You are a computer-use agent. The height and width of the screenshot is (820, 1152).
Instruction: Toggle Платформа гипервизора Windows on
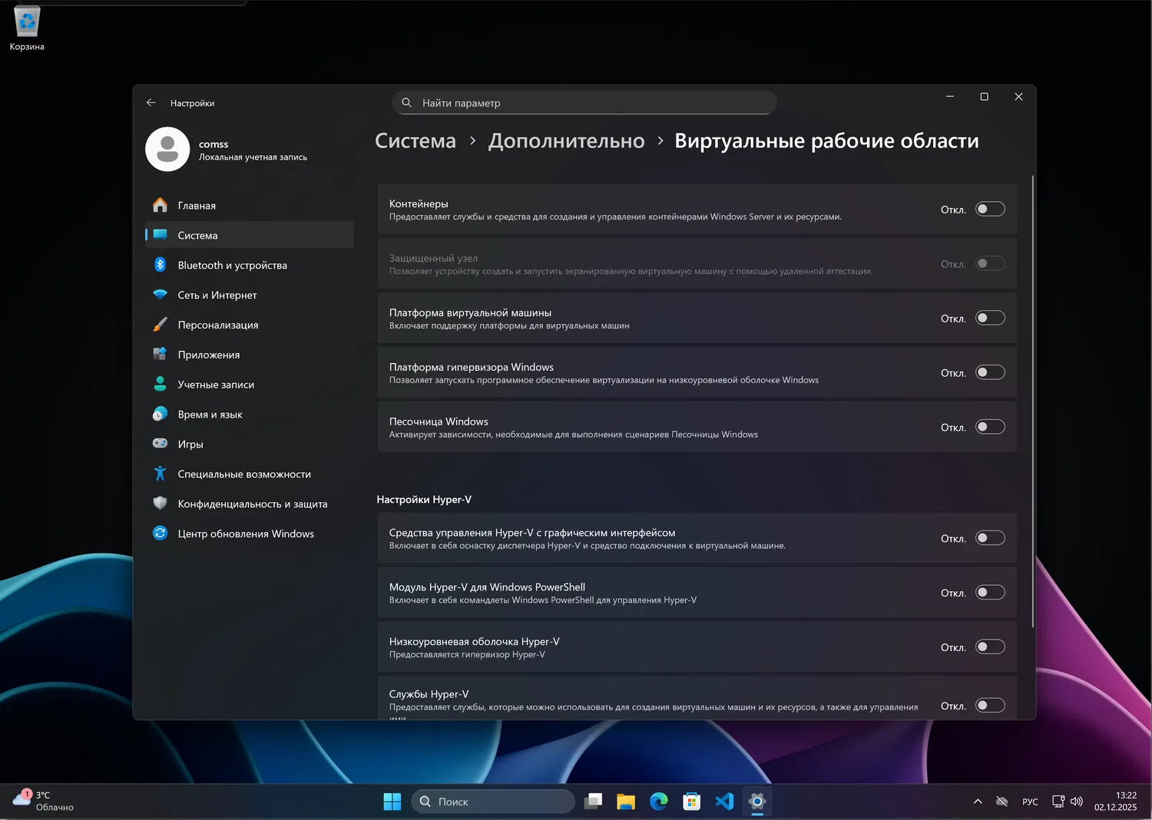coord(990,372)
